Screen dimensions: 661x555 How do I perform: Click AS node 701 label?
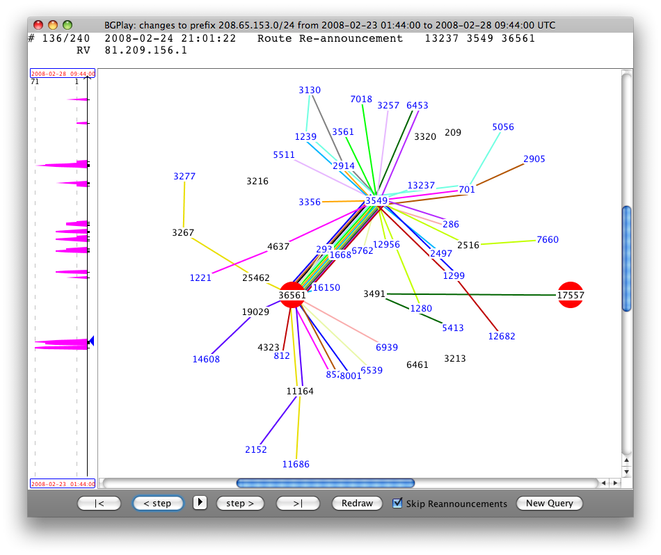coord(467,189)
